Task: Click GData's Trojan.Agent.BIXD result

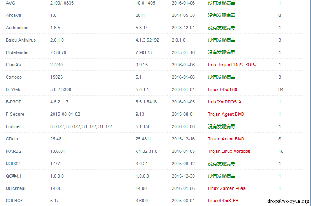Action: pyautogui.click(x=226, y=139)
